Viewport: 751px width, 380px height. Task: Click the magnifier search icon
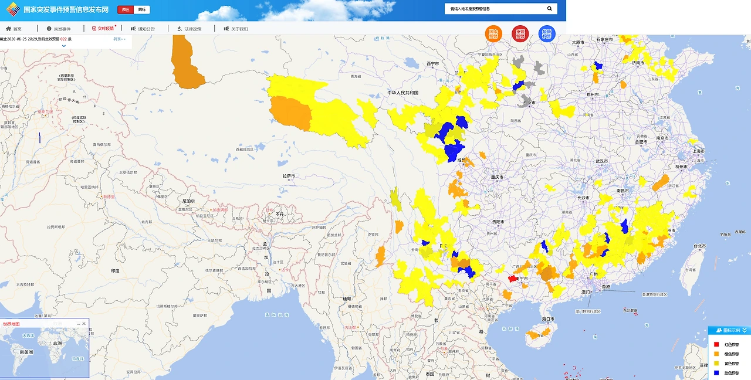tap(550, 9)
